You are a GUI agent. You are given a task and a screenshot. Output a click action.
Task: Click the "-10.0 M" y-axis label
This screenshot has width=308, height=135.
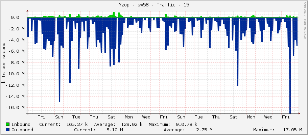(x=15, y=74)
